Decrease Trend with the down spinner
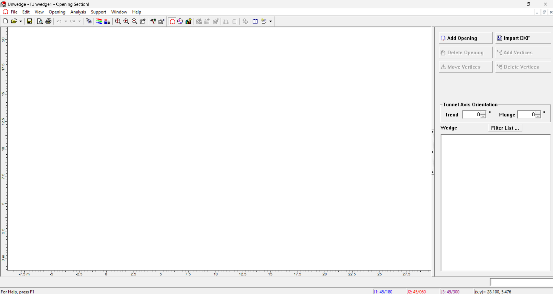Viewport: 553px width, 294px height. pos(483,117)
